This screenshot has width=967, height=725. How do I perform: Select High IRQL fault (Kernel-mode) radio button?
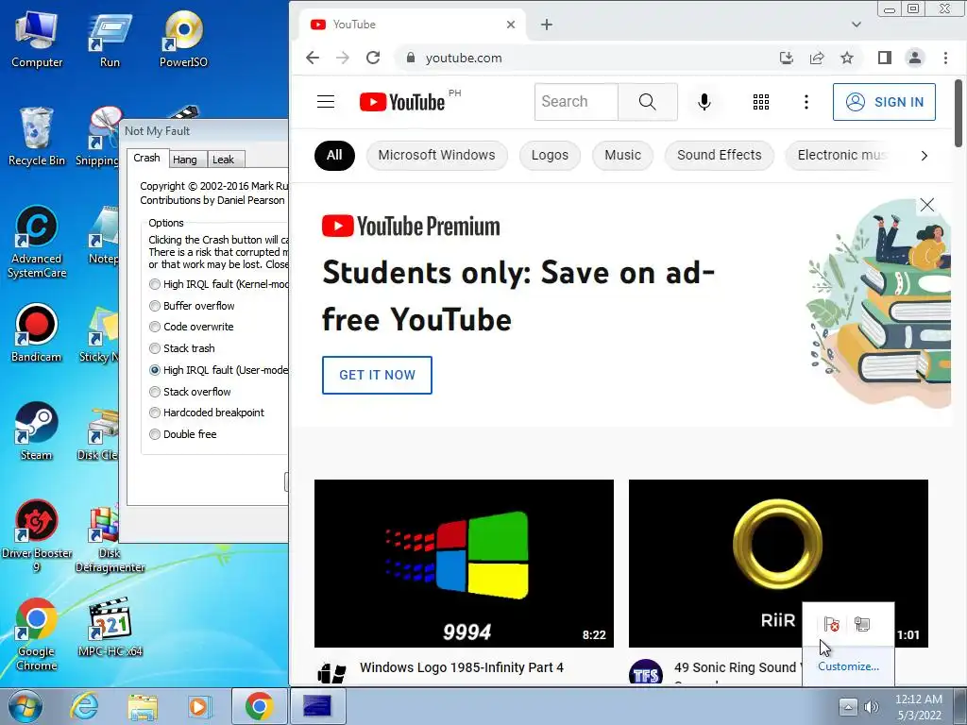[155, 284]
